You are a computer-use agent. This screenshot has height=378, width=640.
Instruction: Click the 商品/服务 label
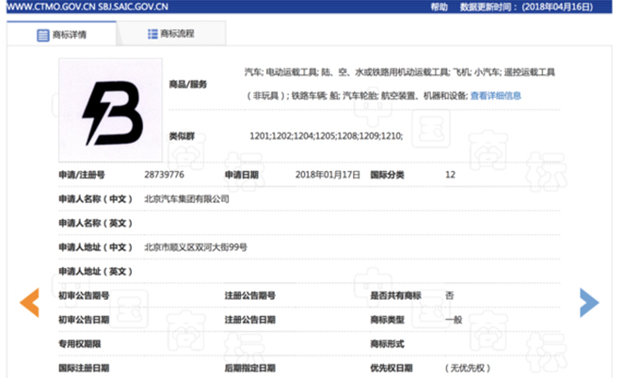[187, 85]
